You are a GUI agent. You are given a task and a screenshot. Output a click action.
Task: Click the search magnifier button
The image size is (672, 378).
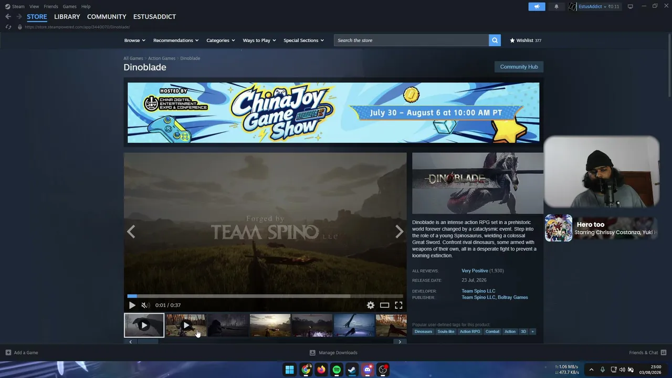(495, 40)
